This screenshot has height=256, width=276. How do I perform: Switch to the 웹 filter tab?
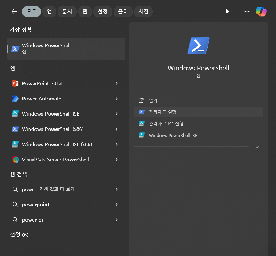(85, 12)
